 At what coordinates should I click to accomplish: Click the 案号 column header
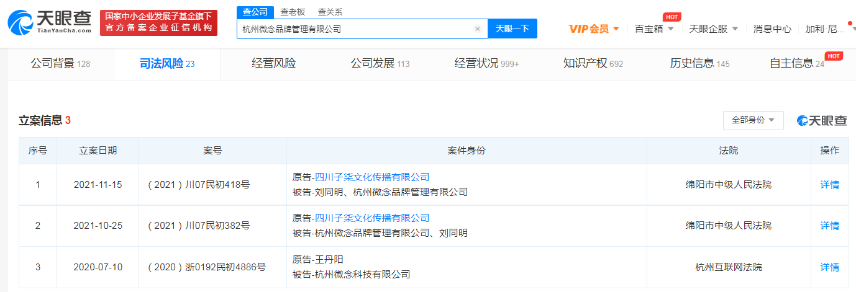pyautogui.click(x=212, y=151)
